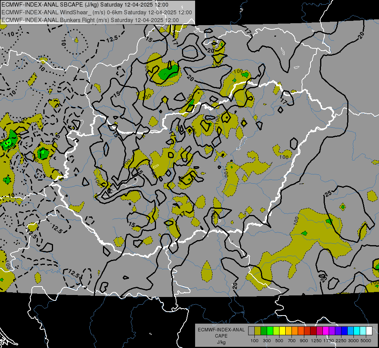
Task: Click the 900 value on legend scale
Action: point(304,341)
